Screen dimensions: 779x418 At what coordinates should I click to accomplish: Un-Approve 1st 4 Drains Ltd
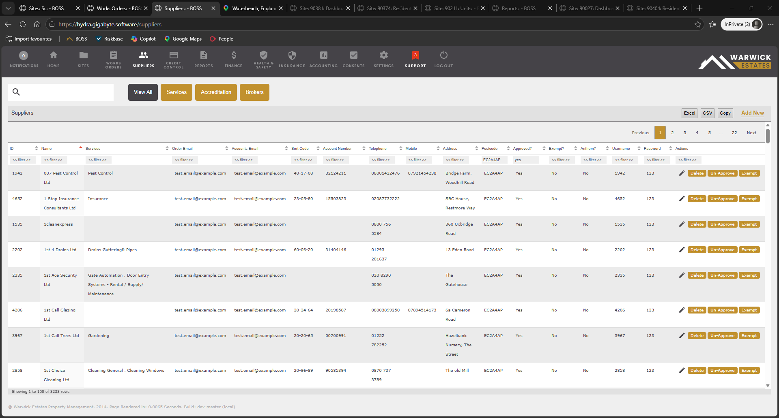[x=722, y=250]
